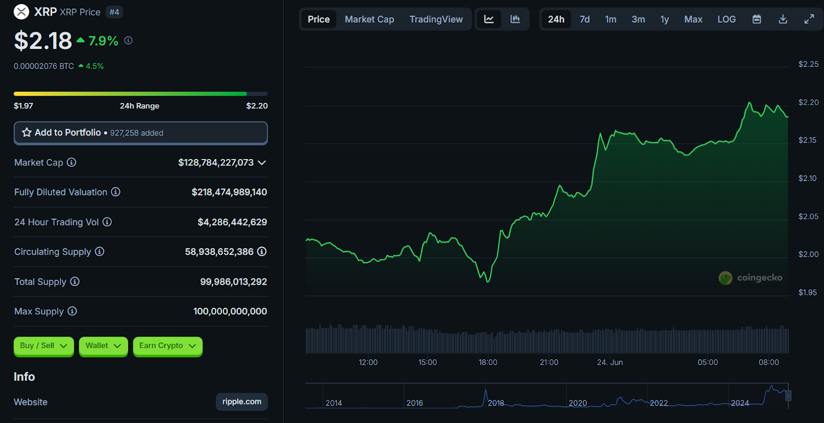Show 24 Hour Trading Vol info icon
This screenshot has width=824, height=423.
[x=107, y=222]
